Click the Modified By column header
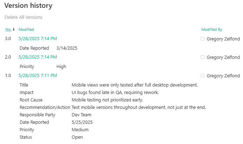 click(x=212, y=29)
